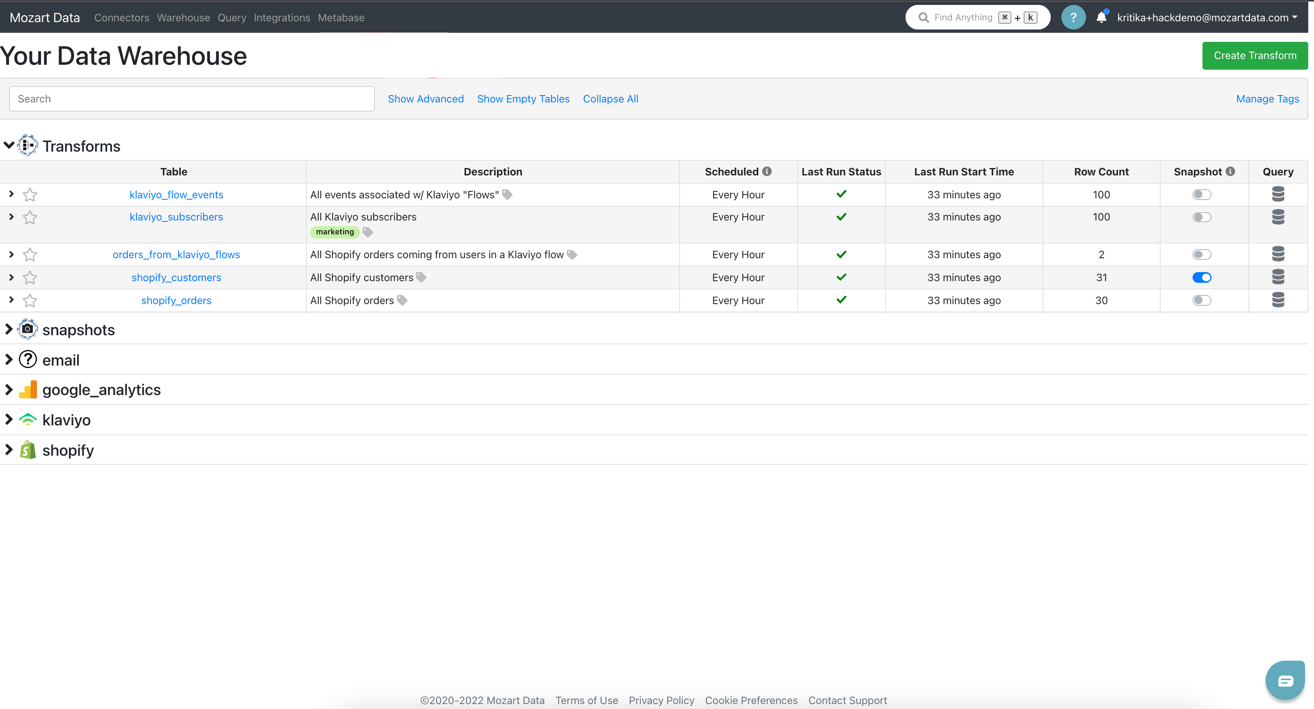Open Contact Support in footer

pyautogui.click(x=847, y=700)
